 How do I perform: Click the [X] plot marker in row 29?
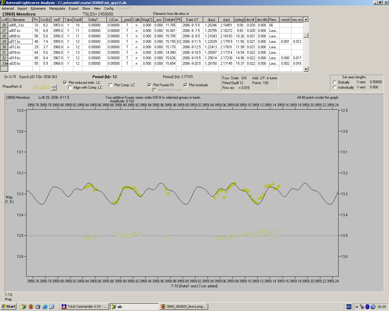pyautogui.click(x=179, y=42)
